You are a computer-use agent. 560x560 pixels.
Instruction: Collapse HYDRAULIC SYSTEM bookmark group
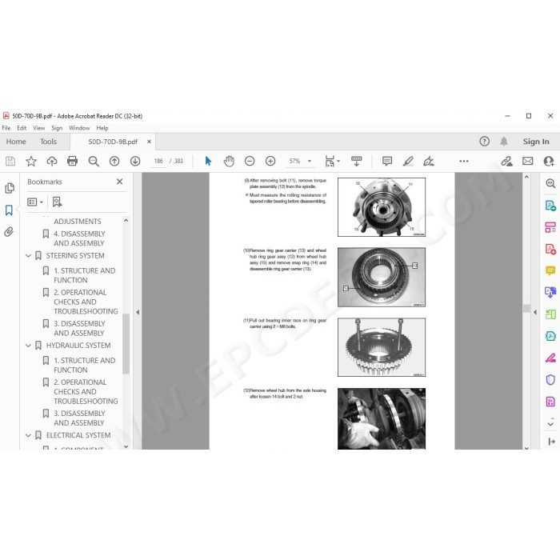tap(28, 346)
